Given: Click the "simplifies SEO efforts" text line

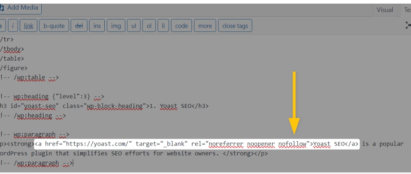Looking at the screenshot, I should pyautogui.click(x=134, y=154).
